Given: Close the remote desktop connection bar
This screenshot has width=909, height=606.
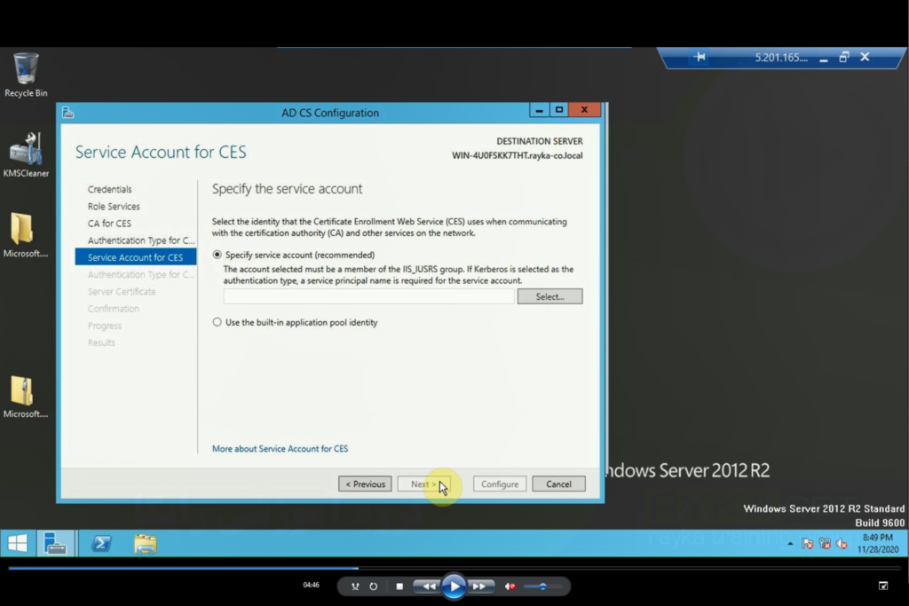Looking at the screenshot, I should point(865,57).
